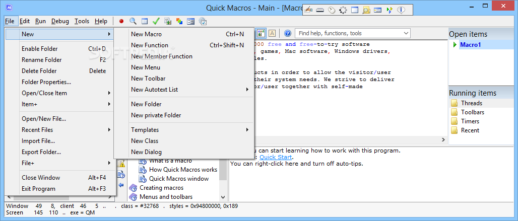Click the mouse icon in floating toolbar
Viewport: 518px width, 221px height.
tap(332, 10)
